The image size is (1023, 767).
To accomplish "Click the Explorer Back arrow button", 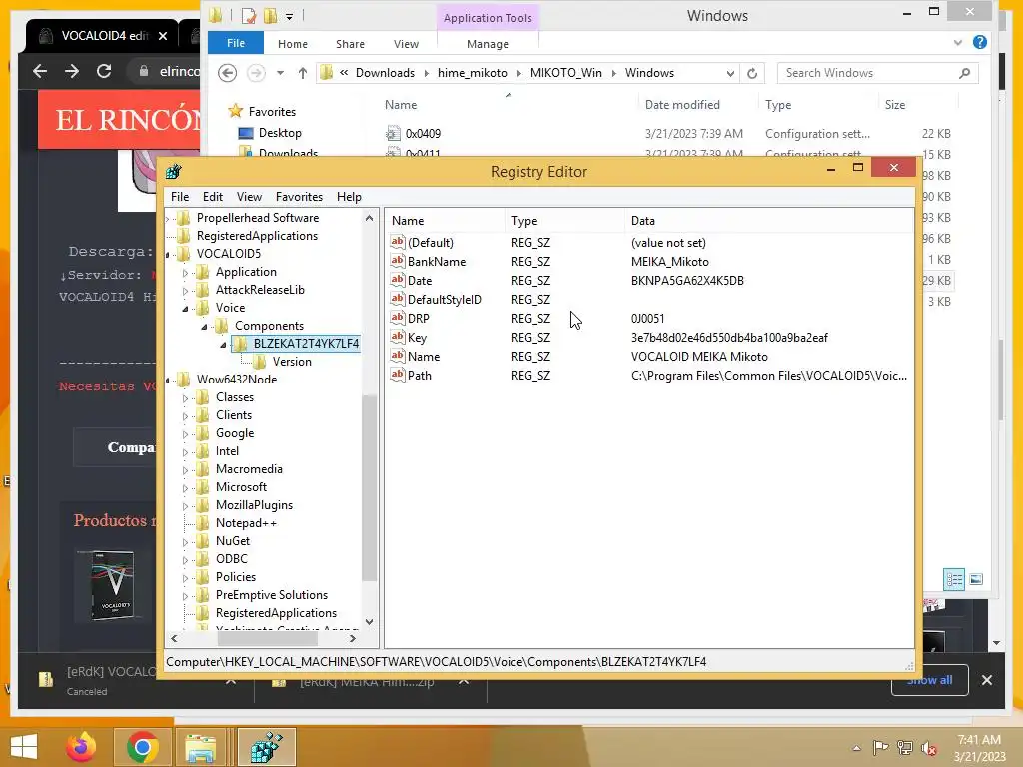I will [227, 72].
